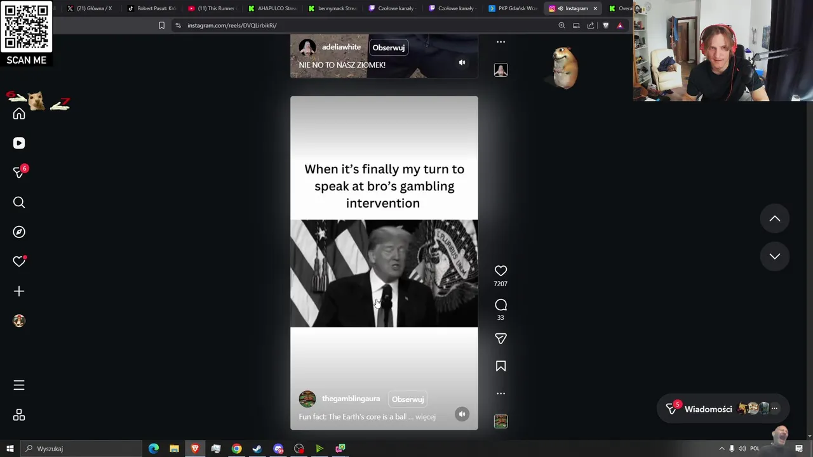Switch input language POL indicator
Viewport: 813px width, 457px height.
tap(755, 449)
